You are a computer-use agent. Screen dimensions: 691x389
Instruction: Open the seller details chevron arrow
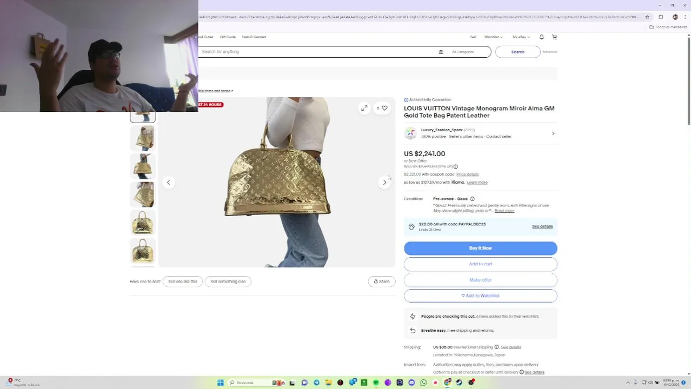pos(553,133)
